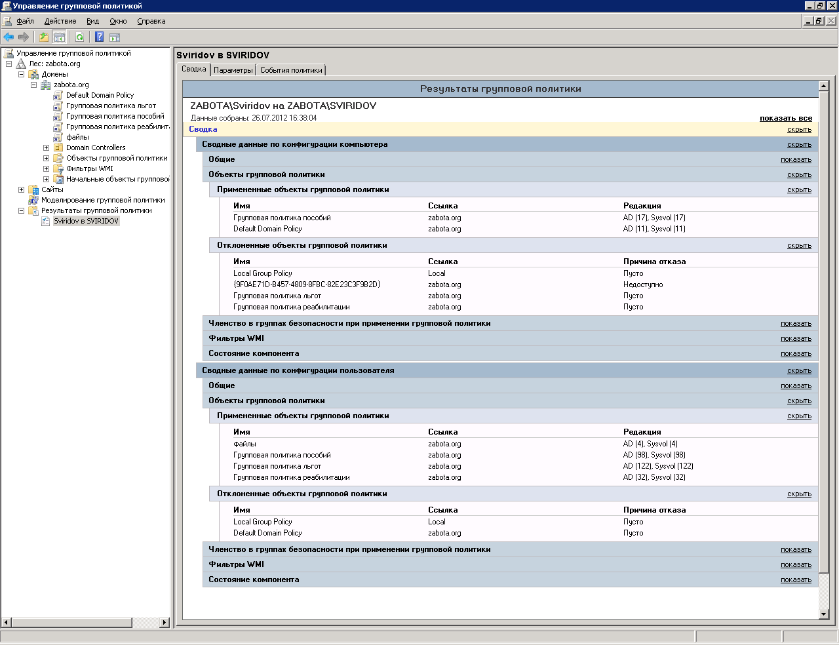Click 'Моделирование групповой политики' tree node
This screenshot has height=645, width=839.
pyautogui.click(x=103, y=200)
